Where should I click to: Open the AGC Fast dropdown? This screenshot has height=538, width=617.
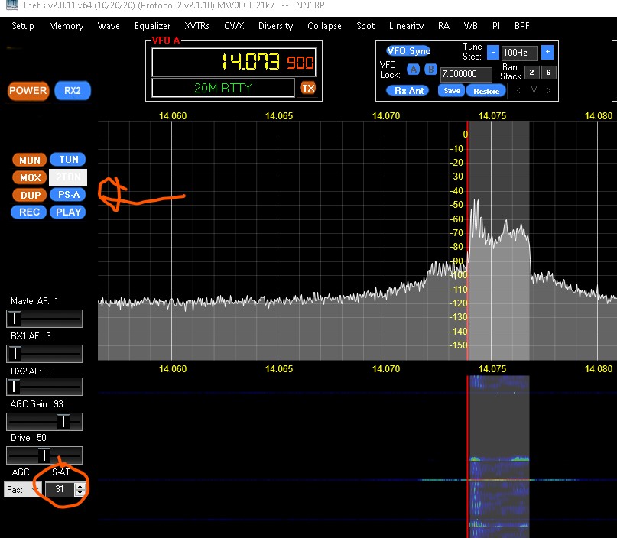click(23, 490)
